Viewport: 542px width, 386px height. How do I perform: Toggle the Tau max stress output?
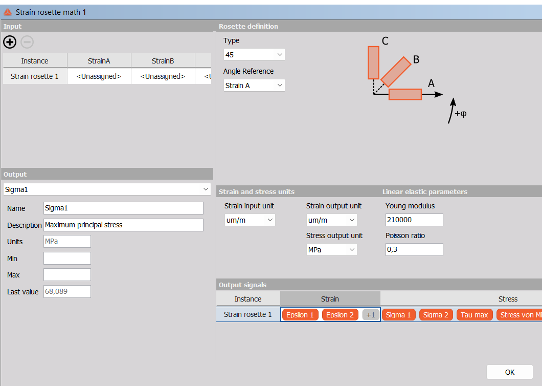click(x=475, y=315)
